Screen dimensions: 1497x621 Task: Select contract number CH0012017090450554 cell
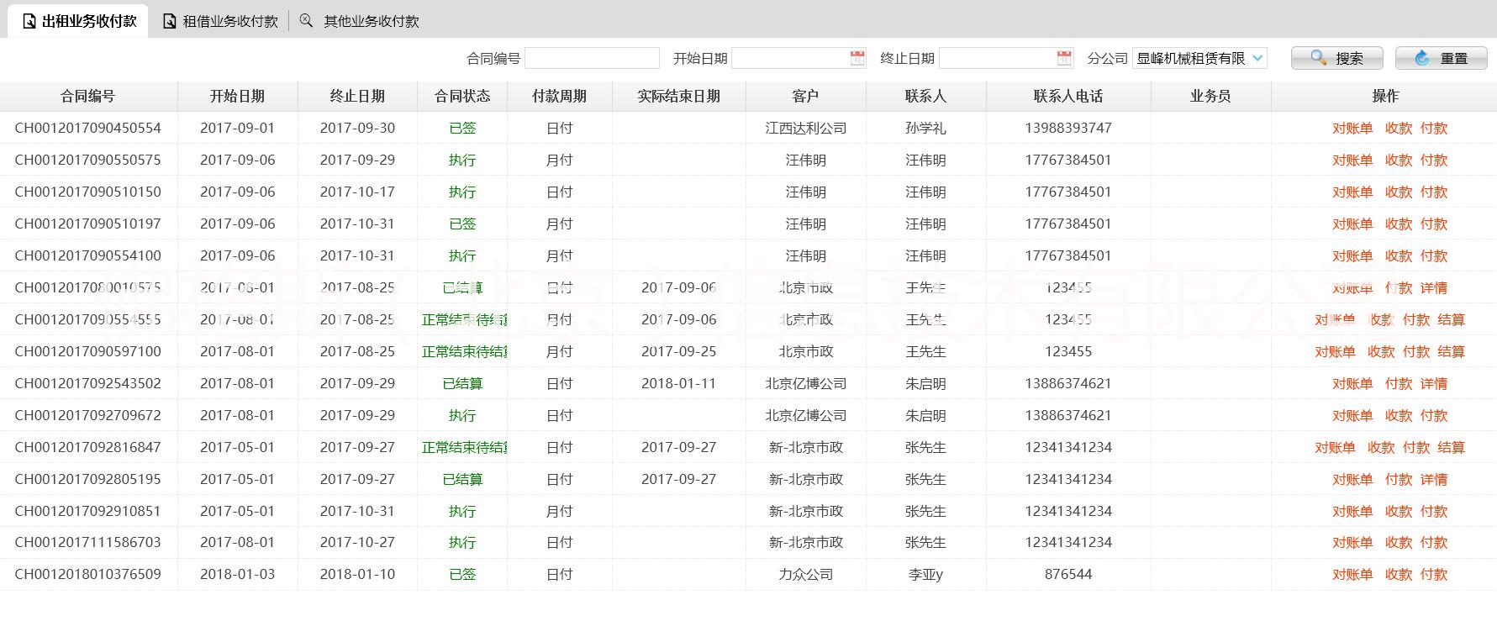pyautogui.click(x=88, y=128)
